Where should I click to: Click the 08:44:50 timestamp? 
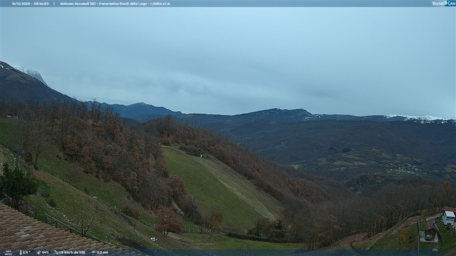40,3
